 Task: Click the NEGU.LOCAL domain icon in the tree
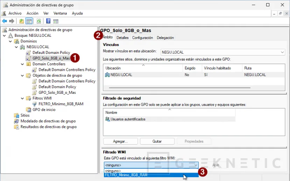click(x=22, y=47)
